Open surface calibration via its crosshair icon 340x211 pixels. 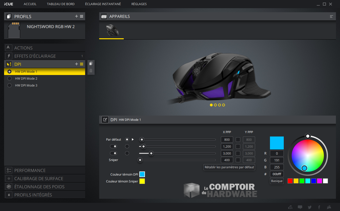click(x=9, y=178)
